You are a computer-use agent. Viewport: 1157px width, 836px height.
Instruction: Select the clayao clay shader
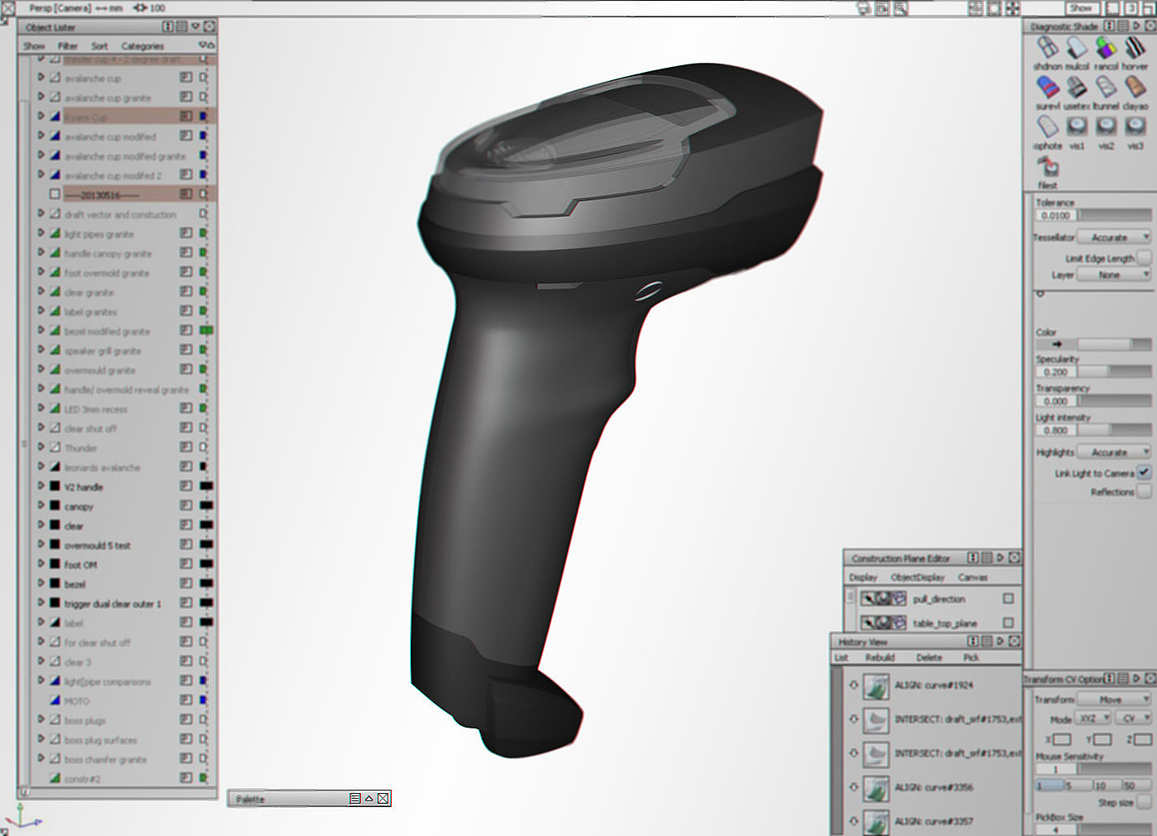click(1135, 87)
